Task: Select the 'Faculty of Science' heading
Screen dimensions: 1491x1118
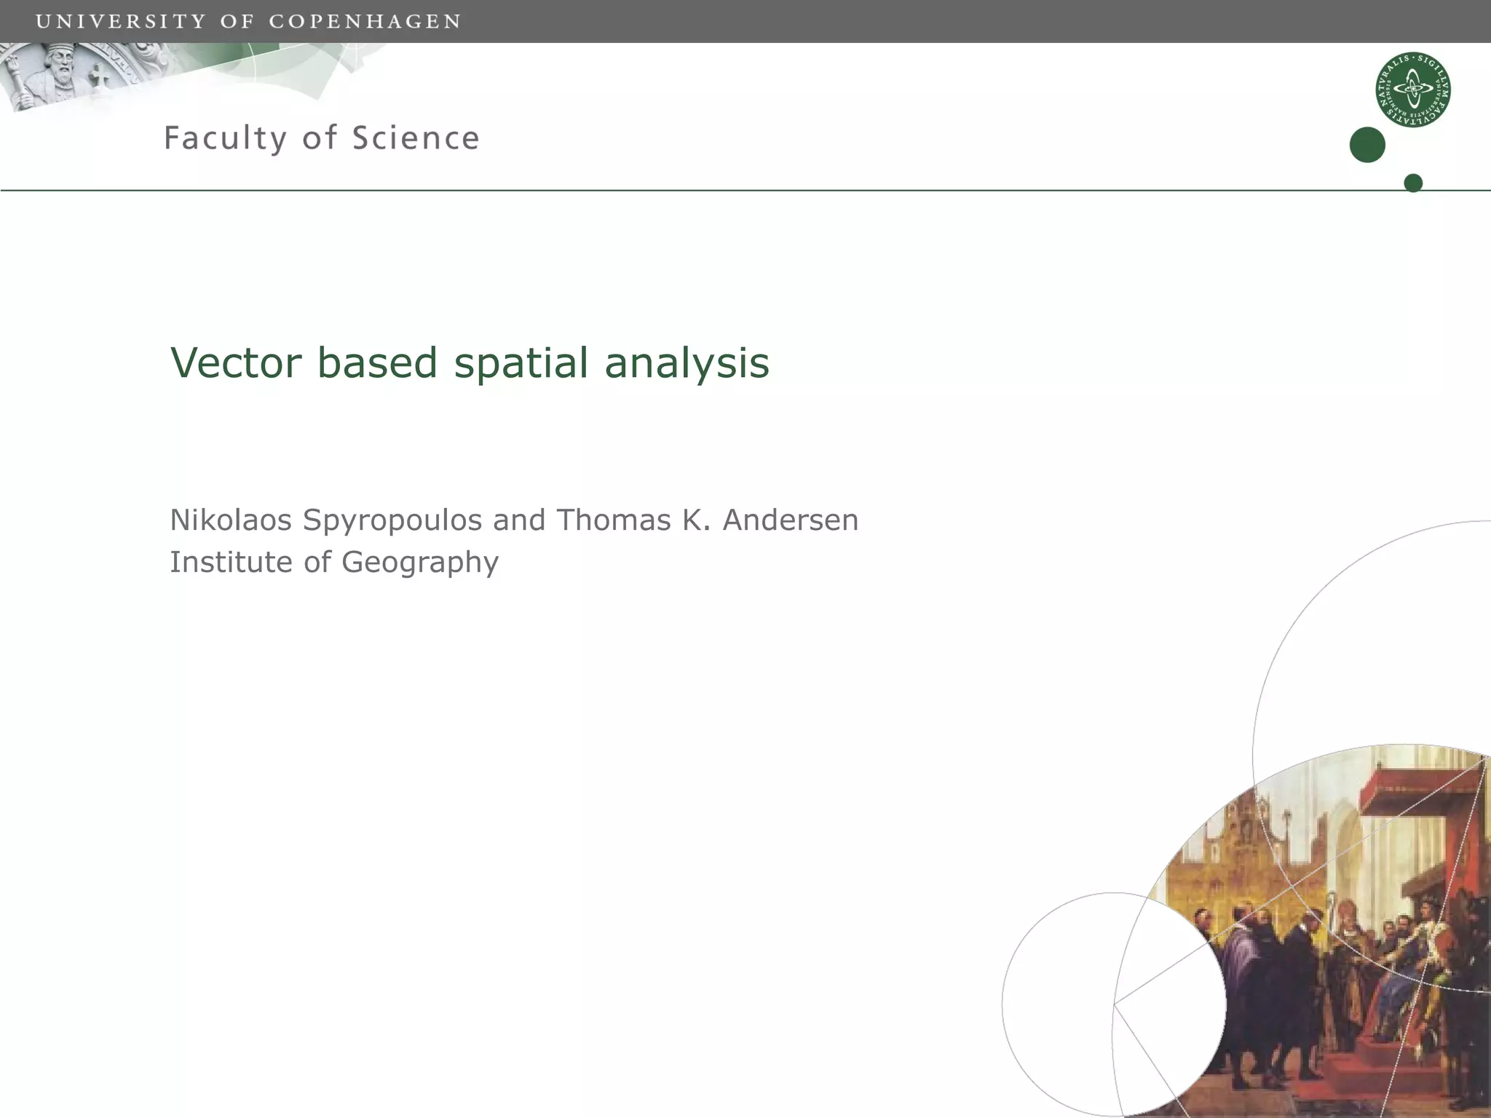Action: (x=322, y=138)
